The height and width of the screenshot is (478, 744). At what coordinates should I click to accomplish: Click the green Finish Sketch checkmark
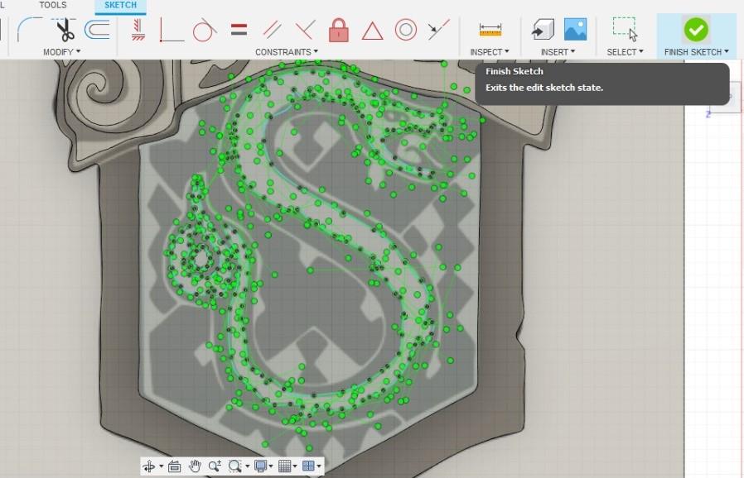click(696, 30)
